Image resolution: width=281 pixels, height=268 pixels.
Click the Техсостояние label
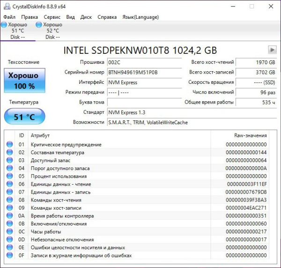tap(23, 62)
